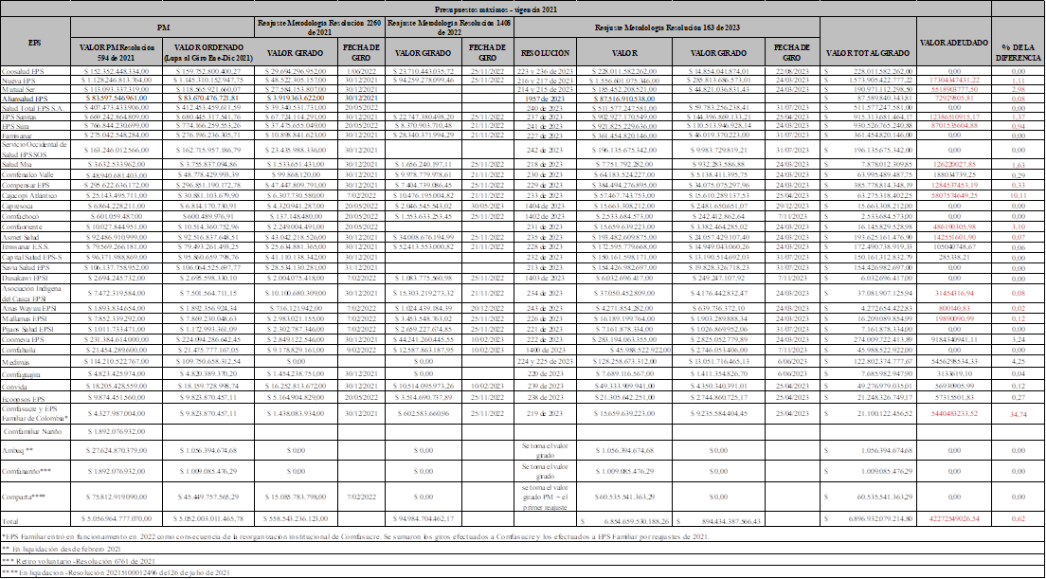Click the VALOR ADEUDADO column header
This screenshot has width=1046, height=579.
[952, 43]
